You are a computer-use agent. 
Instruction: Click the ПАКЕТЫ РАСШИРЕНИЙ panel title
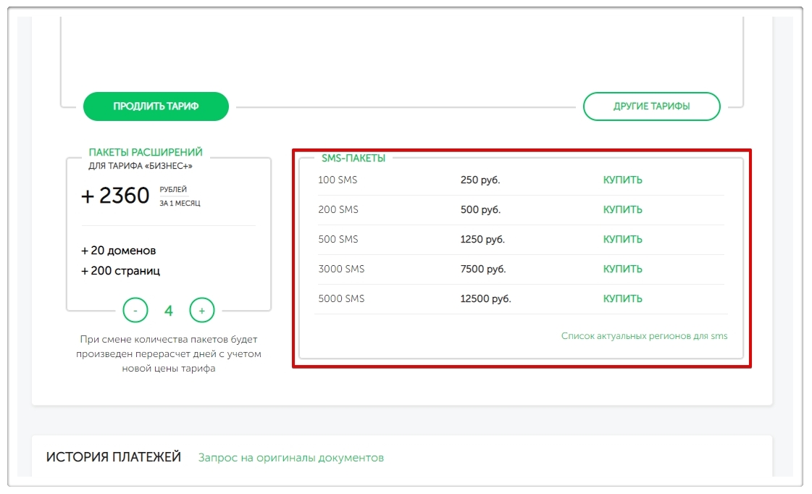146,153
